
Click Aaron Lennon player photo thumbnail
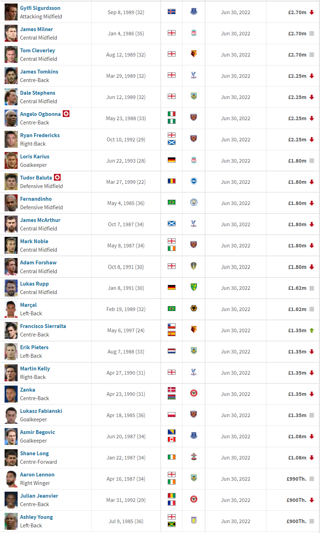(11, 479)
